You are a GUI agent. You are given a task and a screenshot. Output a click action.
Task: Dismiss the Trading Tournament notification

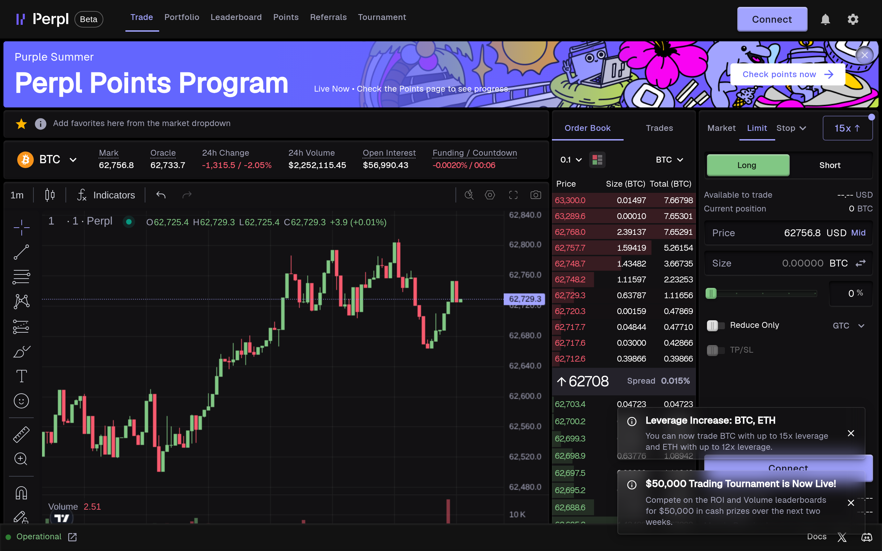coord(851,503)
